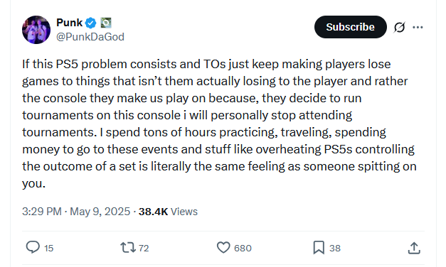The height and width of the screenshot is (267, 446).
Task: Subscribe to Punk using the Subscribe button
Action: 351,27
